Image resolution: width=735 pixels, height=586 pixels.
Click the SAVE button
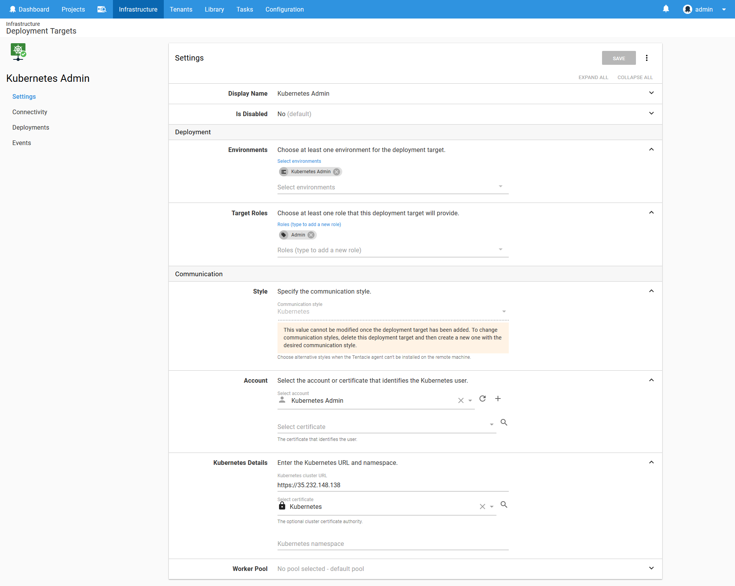619,58
